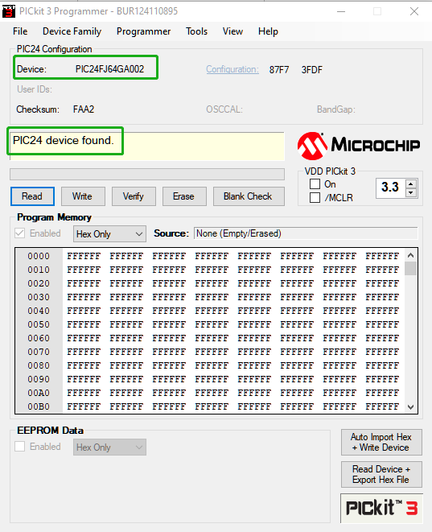
Task: Open the Help menu
Action: coord(268,31)
